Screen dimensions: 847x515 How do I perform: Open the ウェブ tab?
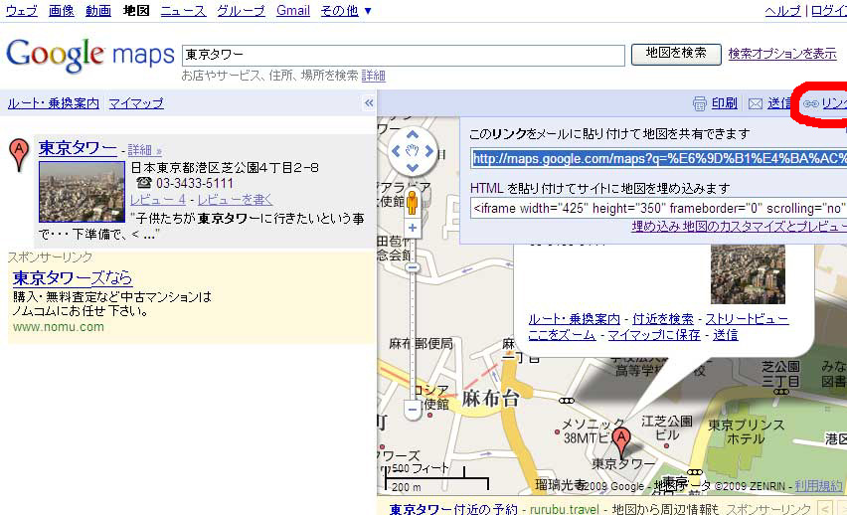[x=22, y=10]
